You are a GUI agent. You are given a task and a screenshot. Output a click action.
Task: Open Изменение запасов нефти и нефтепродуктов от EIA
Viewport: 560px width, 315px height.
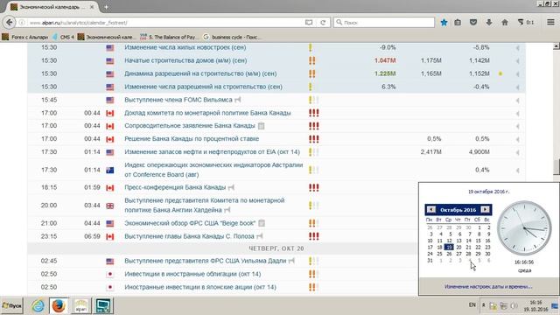point(212,151)
